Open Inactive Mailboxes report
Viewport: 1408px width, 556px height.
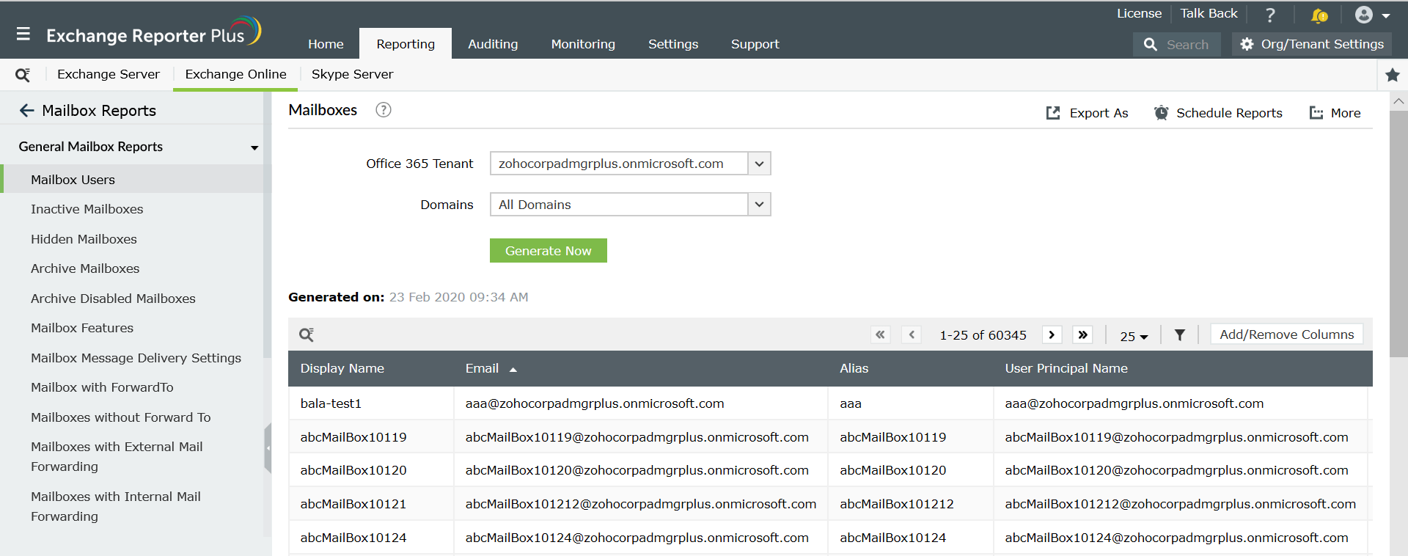[87, 209]
